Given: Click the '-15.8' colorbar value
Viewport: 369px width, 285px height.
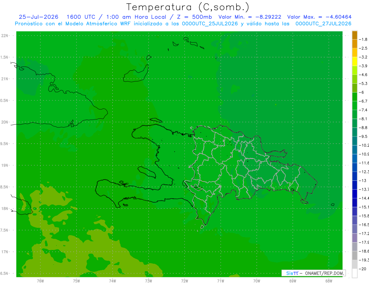Looking at the screenshot, I should coord(364,216).
